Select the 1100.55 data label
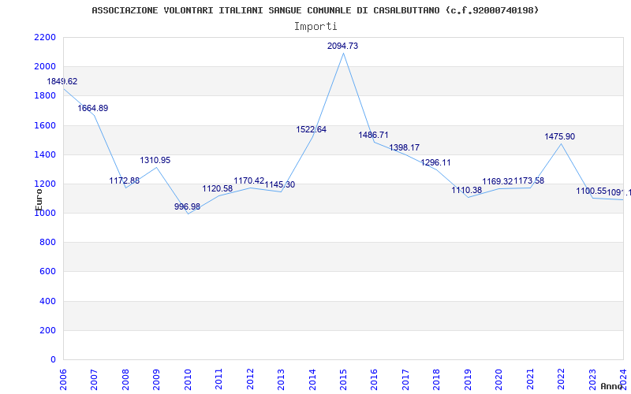This screenshot has width=631, height=394. (591, 191)
